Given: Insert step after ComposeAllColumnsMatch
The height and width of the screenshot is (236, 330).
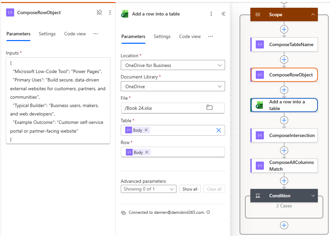Looking at the screenshot, I should point(284,181).
